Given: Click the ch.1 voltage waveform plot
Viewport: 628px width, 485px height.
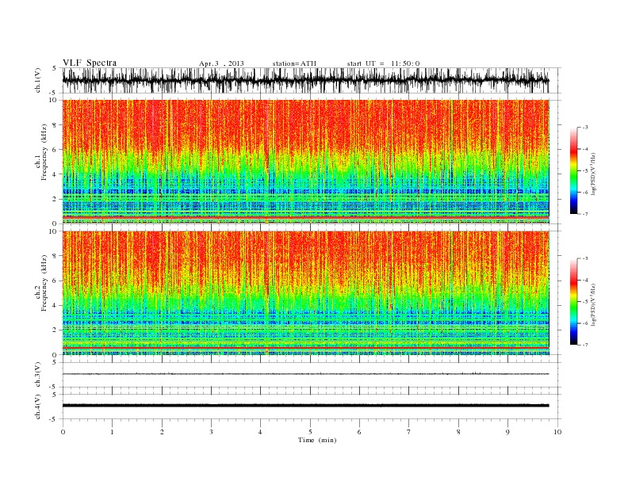Looking at the screenshot, I should [x=305, y=80].
